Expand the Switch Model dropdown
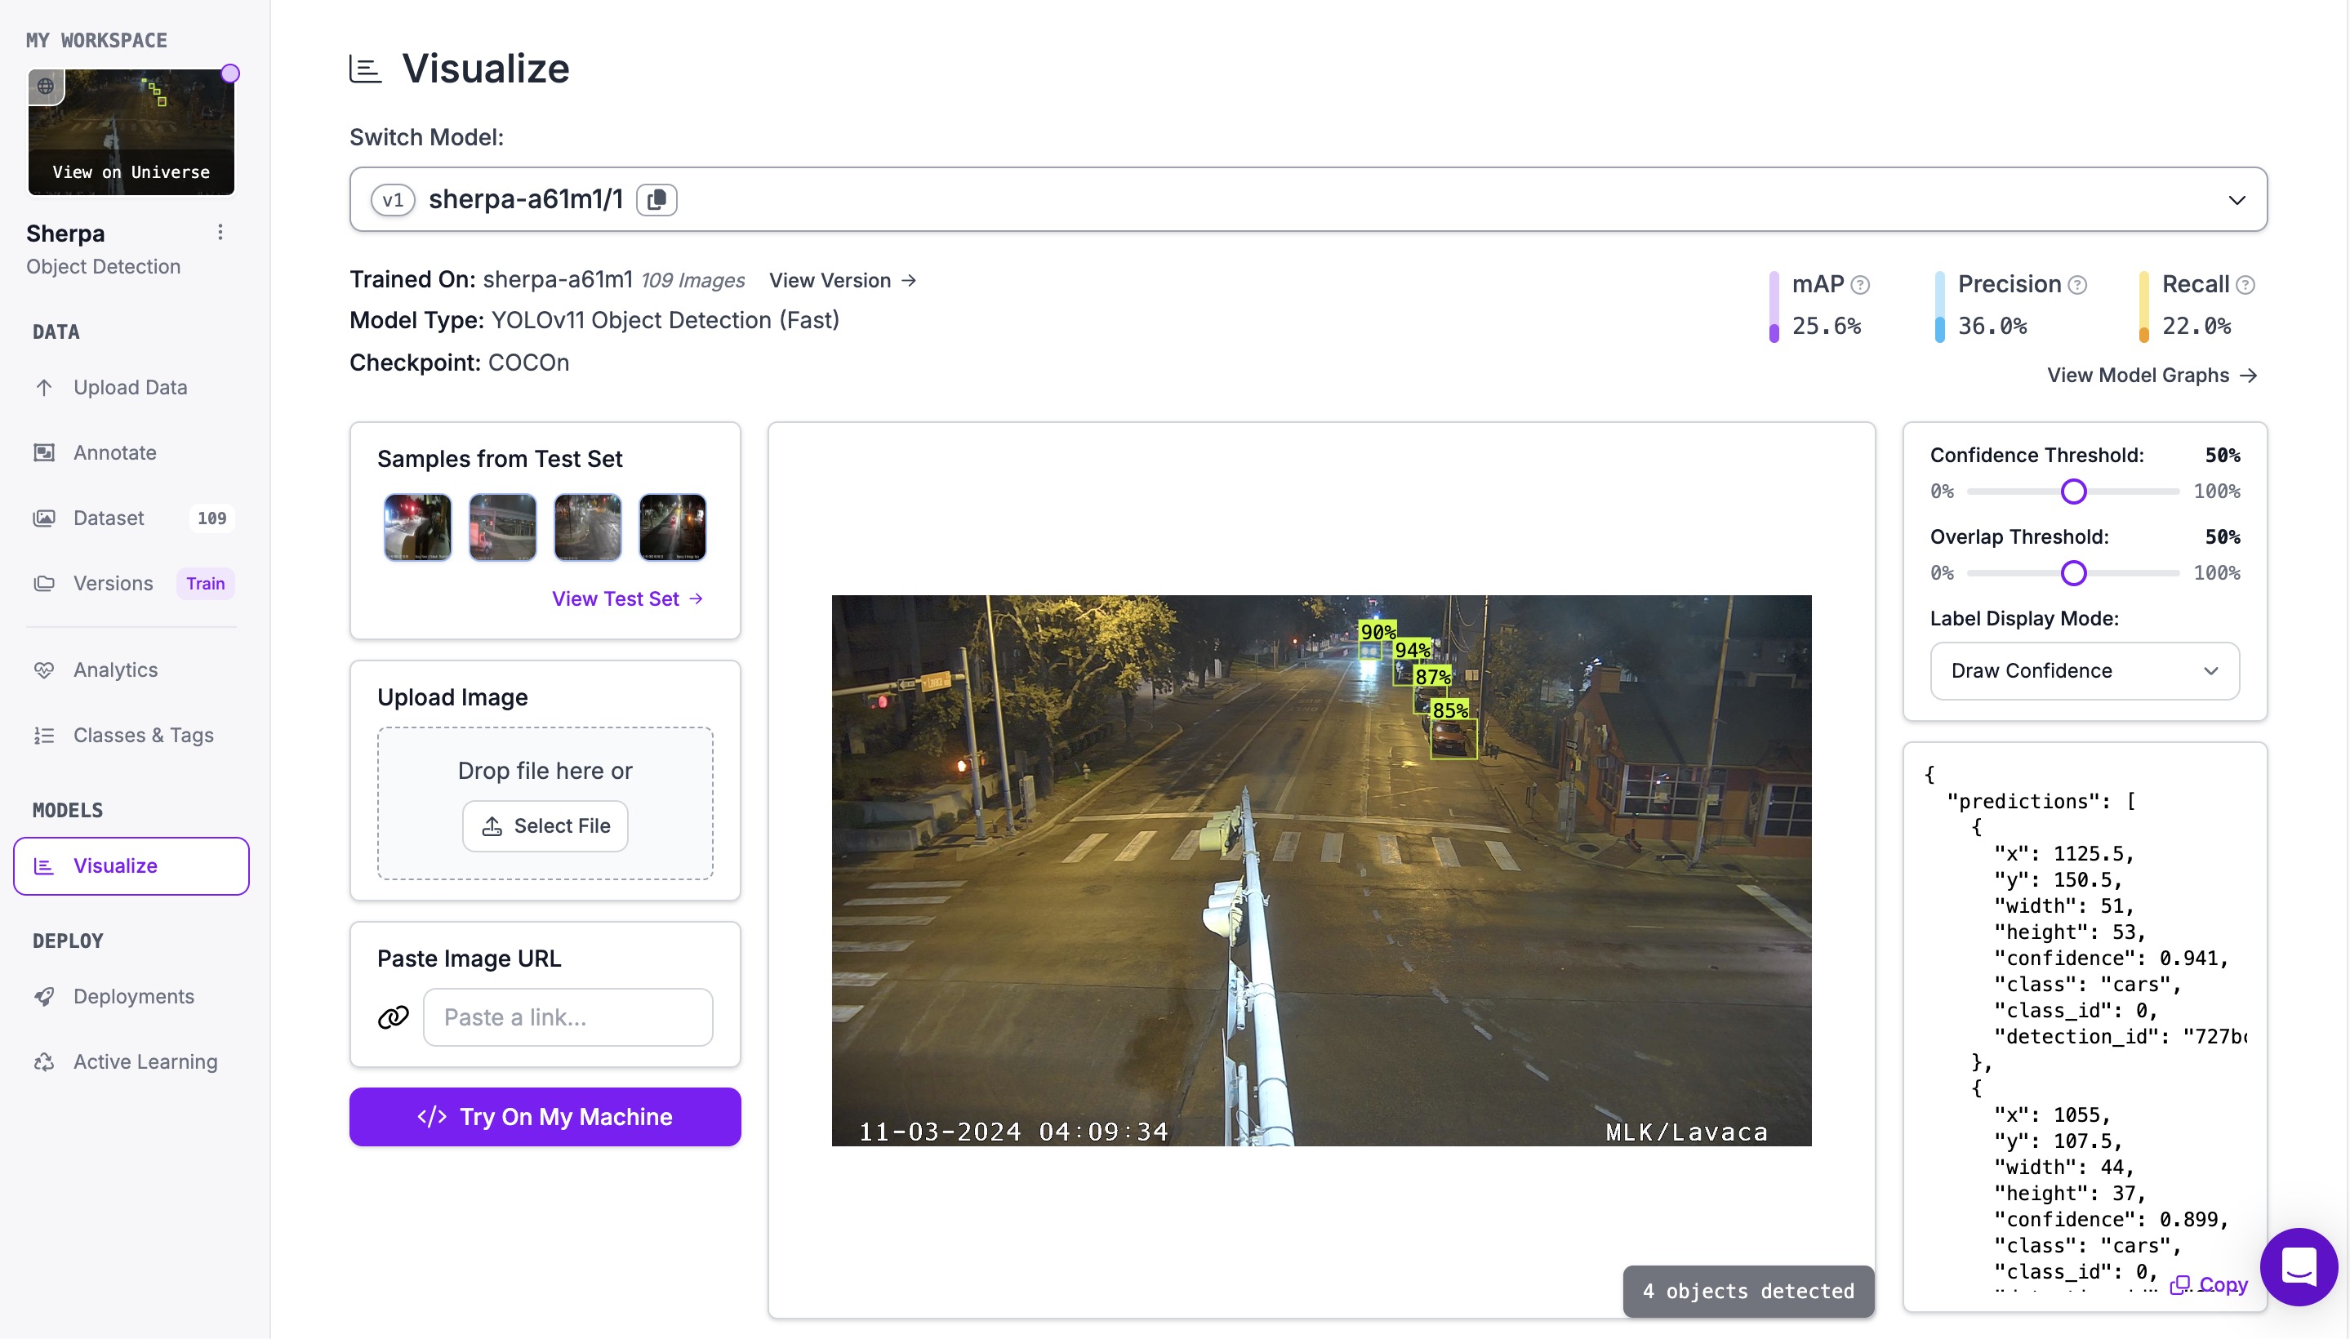Screen dimensions: 2350x1339 (2236, 199)
